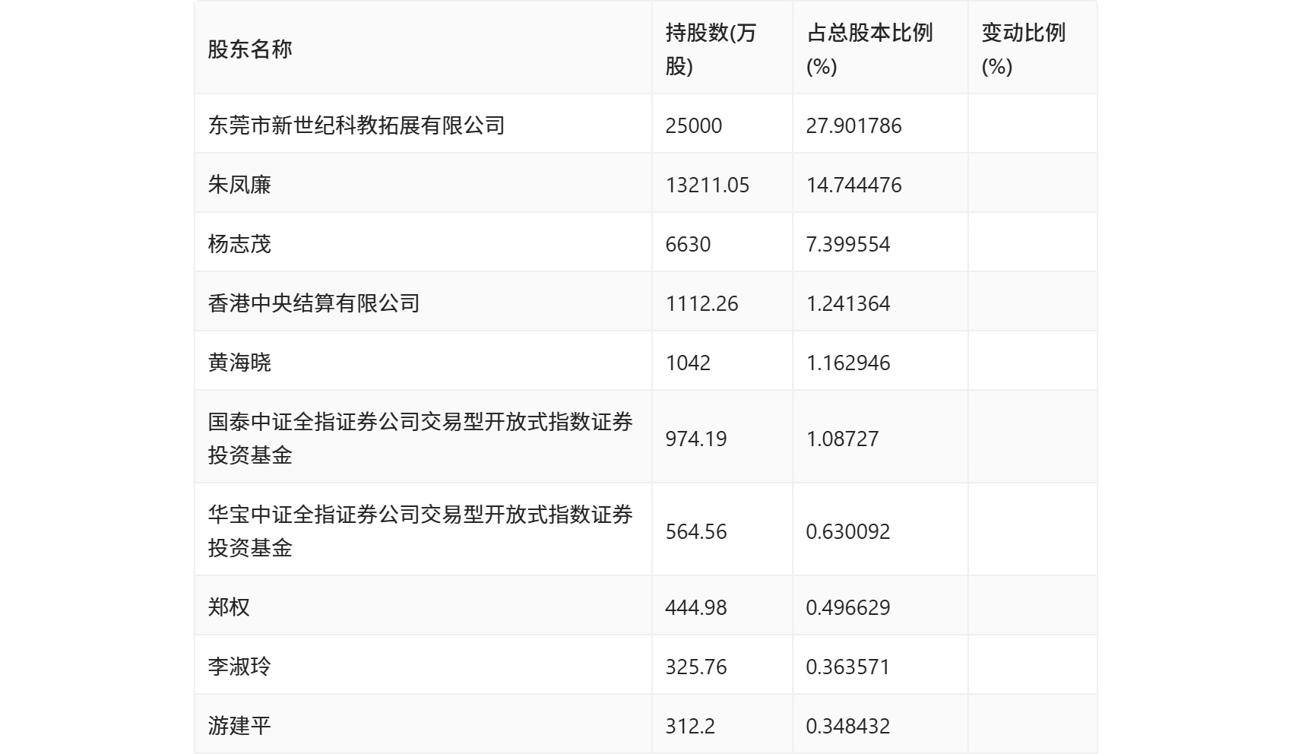Image resolution: width=1292 pixels, height=754 pixels.
Task: Click the percentage 14.744476
Action: 854,185
